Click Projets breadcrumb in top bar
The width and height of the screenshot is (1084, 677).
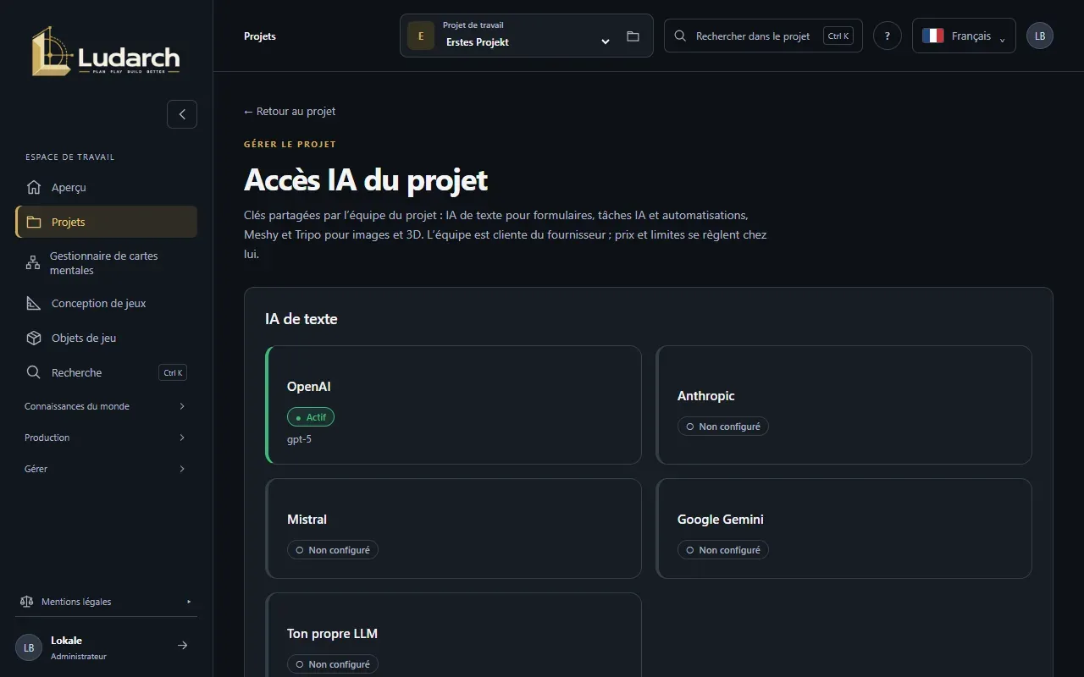tap(260, 36)
